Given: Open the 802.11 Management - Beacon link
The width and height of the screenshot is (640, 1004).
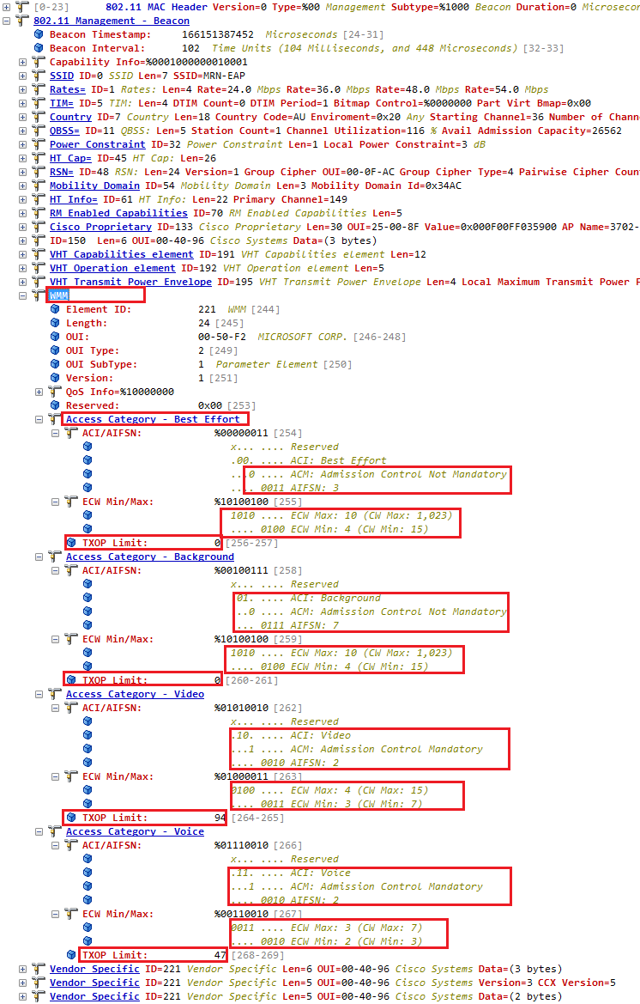Looking at the screenshot, I should (x=112, y=21).
